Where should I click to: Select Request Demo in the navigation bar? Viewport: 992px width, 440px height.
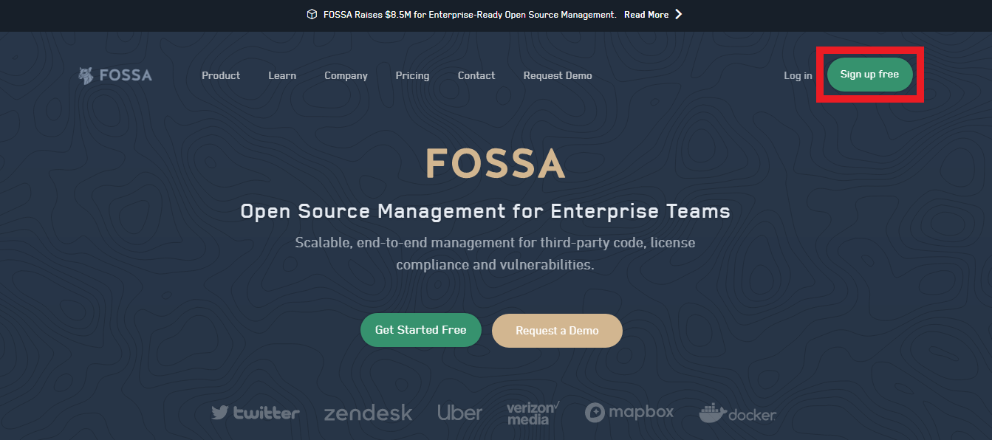557,75
